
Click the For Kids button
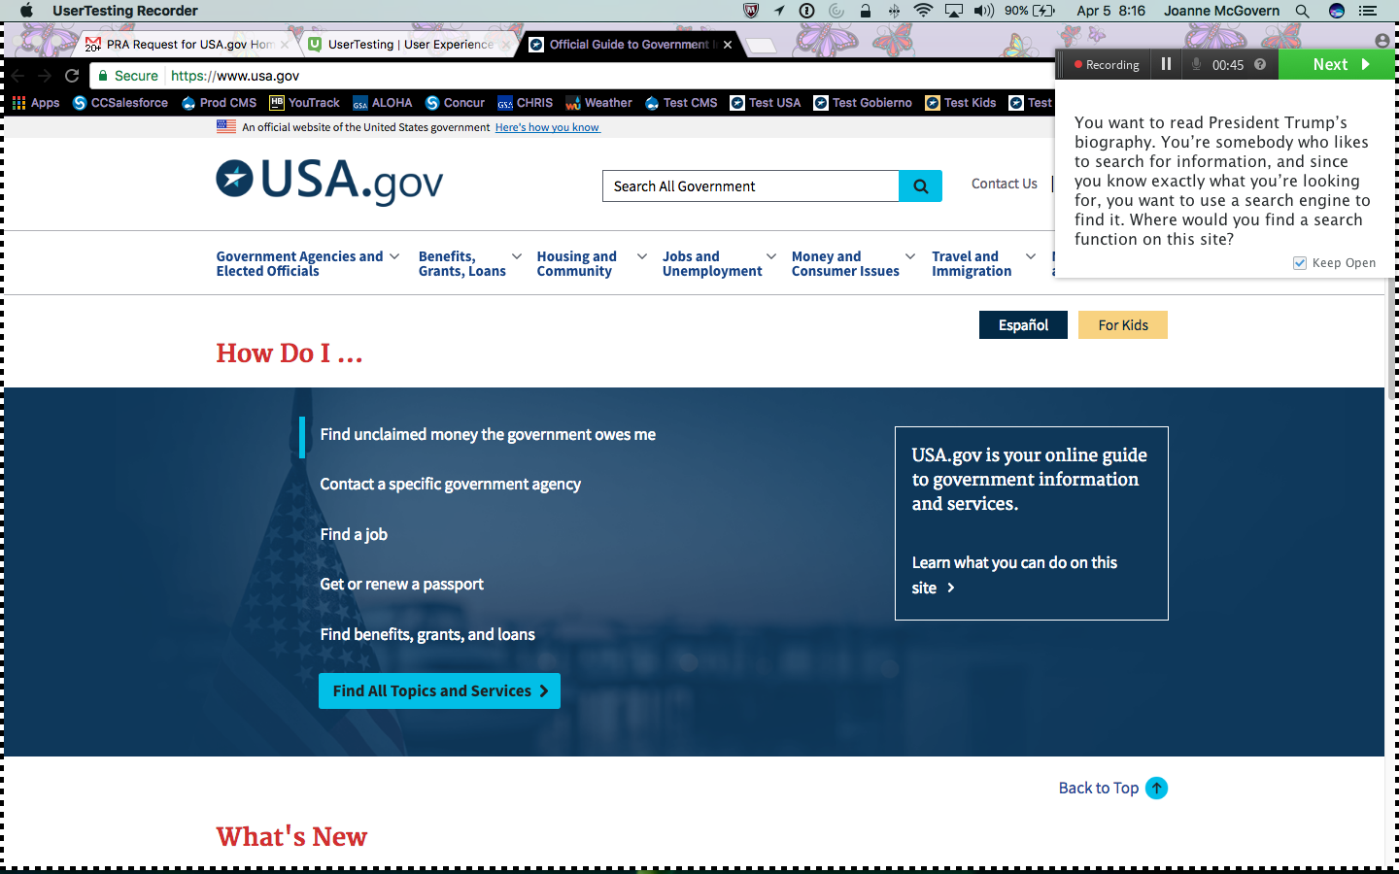[1123, 324]
